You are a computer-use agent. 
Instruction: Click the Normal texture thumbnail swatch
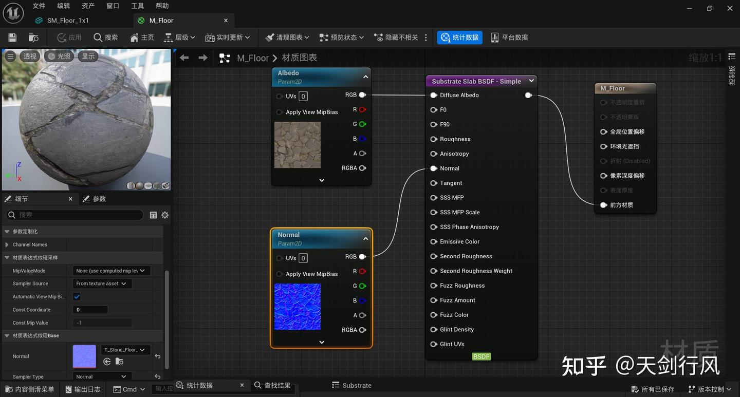click(x=84, y=356)
